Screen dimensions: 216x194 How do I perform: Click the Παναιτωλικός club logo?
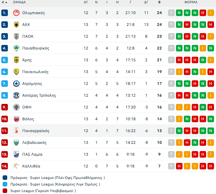point(16,72)
